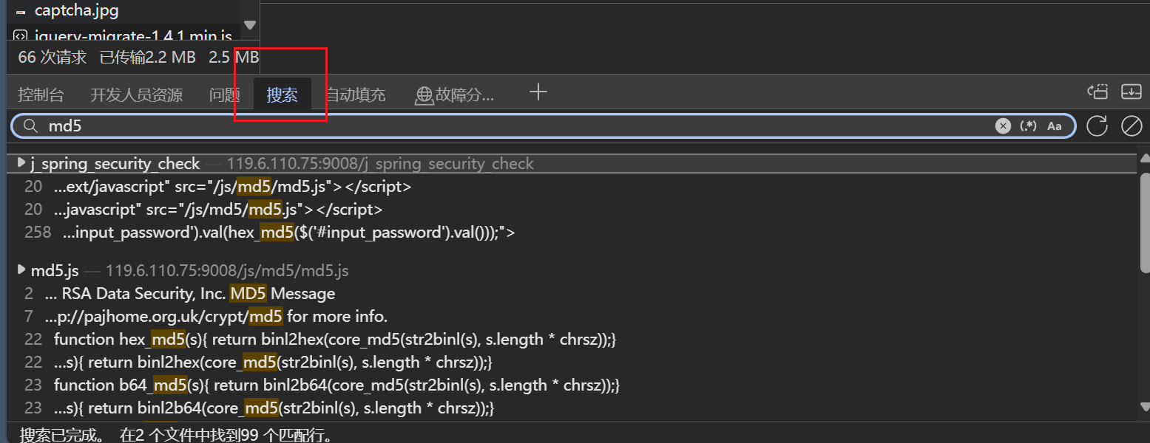
Task: Toggle regular expression search option
Action: [x=1028, y=126]
